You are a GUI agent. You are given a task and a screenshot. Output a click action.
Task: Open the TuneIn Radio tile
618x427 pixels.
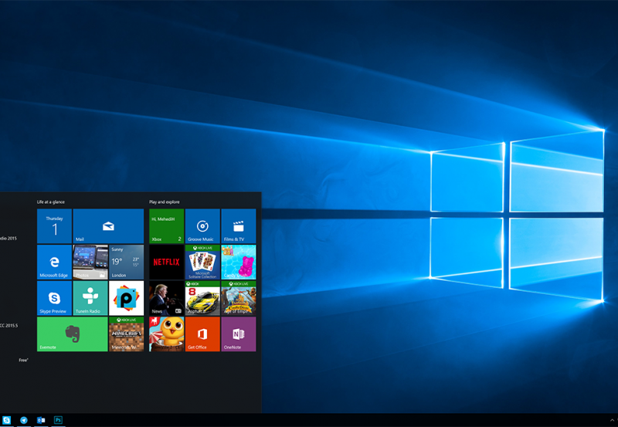tap(90, 298)
